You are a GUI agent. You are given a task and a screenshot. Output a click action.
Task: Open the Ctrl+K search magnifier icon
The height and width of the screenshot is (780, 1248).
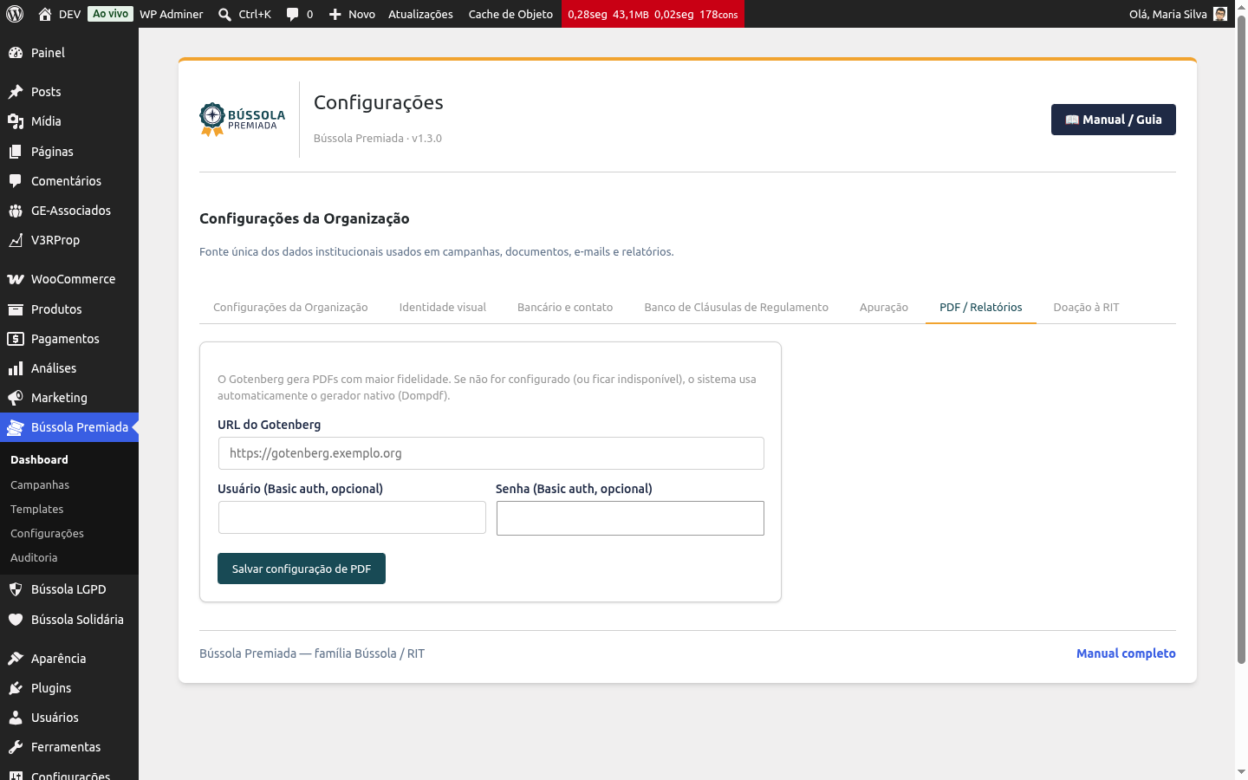pyautogui.click(x=224, y=14)
